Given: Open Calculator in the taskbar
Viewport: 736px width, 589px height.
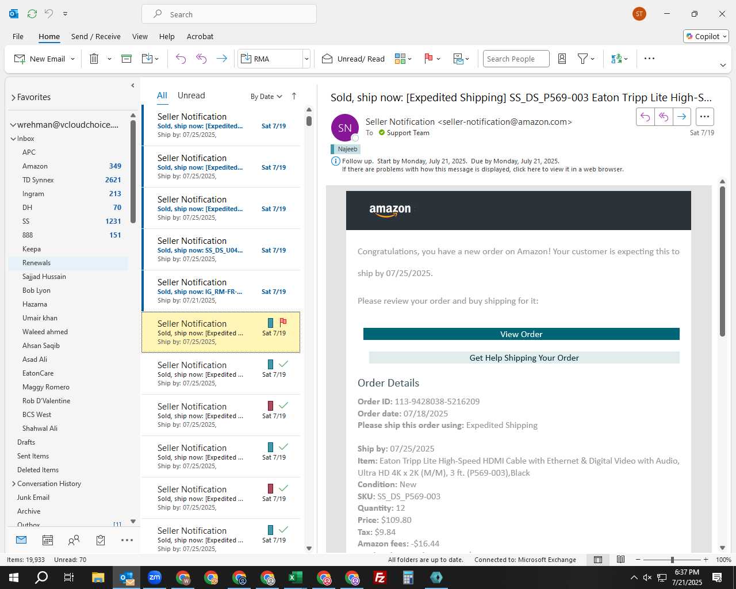Looking at the screenshot, I should coord(408,577).
